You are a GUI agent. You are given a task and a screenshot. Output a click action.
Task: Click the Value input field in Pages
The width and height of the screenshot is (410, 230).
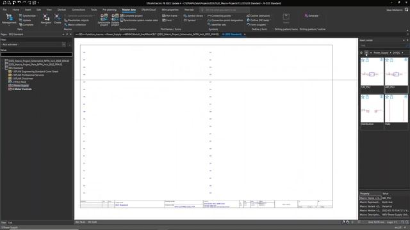click(x=37, y=54)
